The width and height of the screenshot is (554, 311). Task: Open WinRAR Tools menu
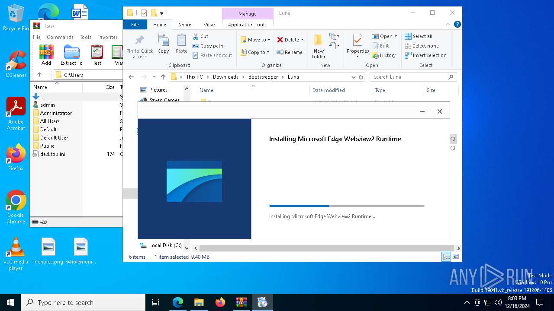pos(85,37)
